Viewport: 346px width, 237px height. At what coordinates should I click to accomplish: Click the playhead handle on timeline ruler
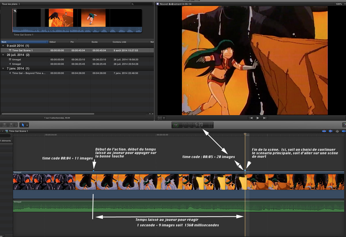pyautogui.click(x=245, y=134)
